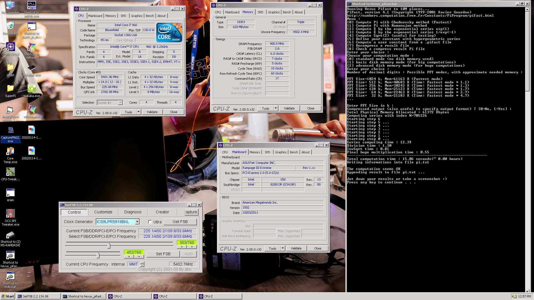Click Tools button in CPU window
534x300 pixels.
[128, 112]
